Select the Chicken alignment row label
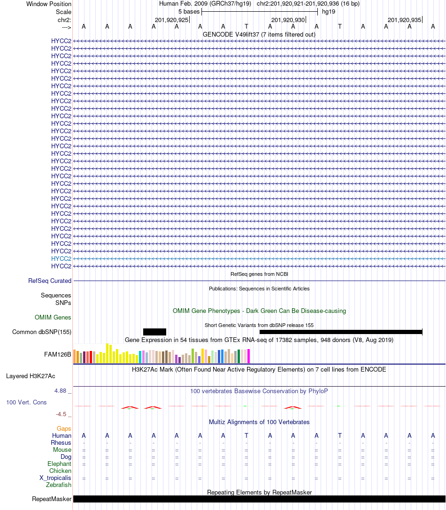446x510 pixels. point(60,471)
